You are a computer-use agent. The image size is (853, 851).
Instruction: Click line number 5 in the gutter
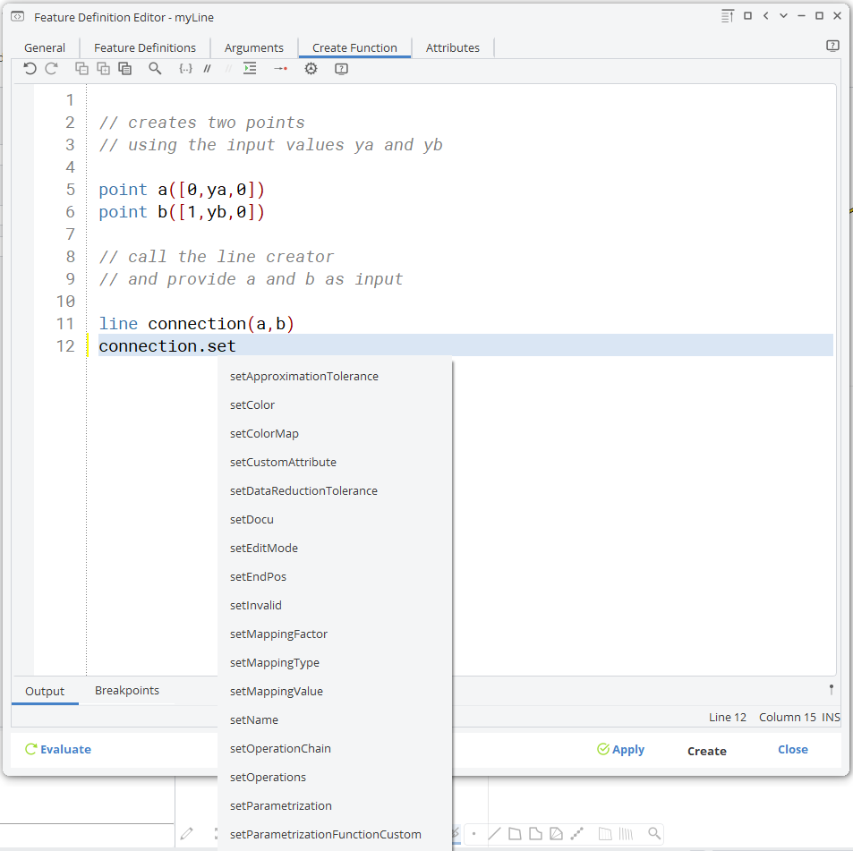click(70, 189)
